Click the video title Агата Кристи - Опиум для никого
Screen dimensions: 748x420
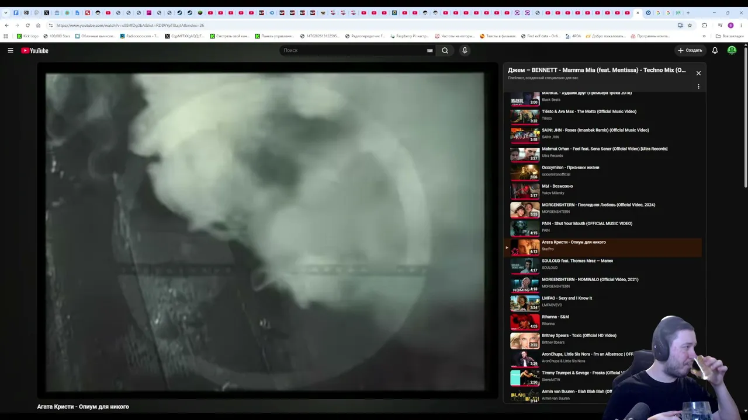point(83,407)
